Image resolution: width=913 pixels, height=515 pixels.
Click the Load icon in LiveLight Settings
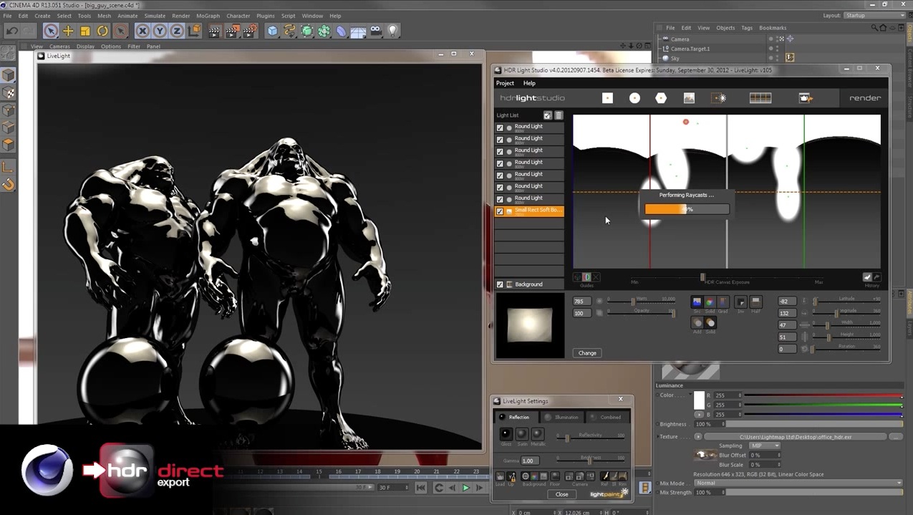point(500,478)
